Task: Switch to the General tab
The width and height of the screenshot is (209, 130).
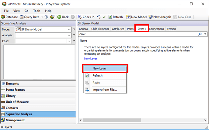Action: pyautogui.click(x=84, y=29)
